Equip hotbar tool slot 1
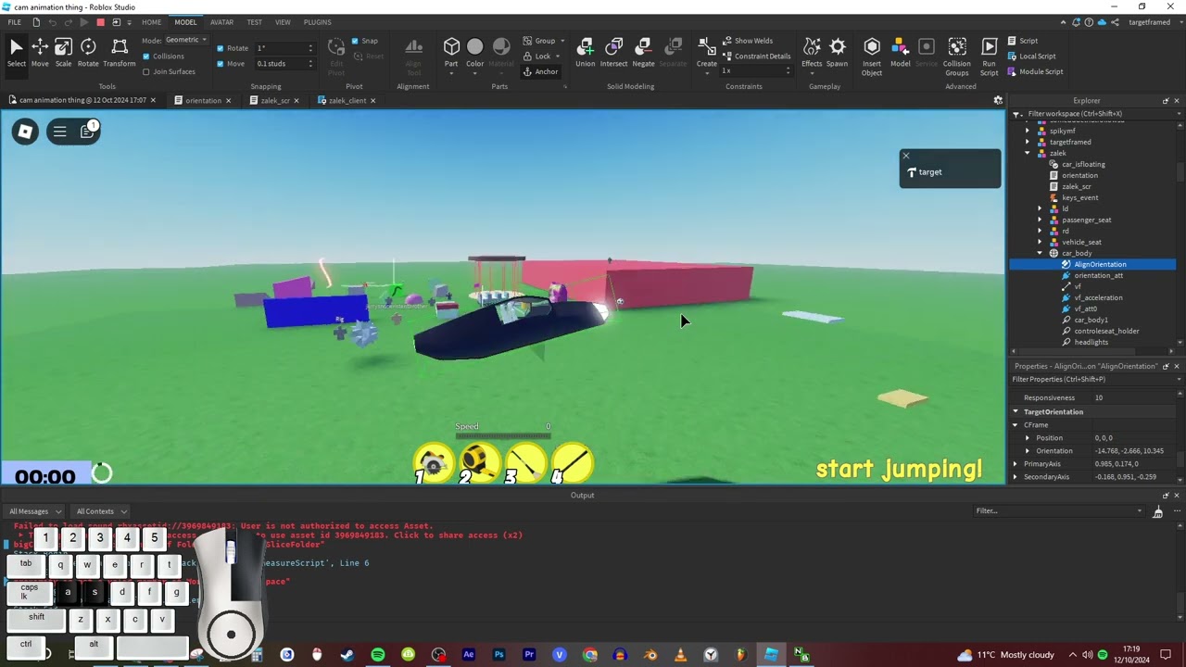Image resolution: width=1186 pixels, height=667 pixels. click(433, 463)
